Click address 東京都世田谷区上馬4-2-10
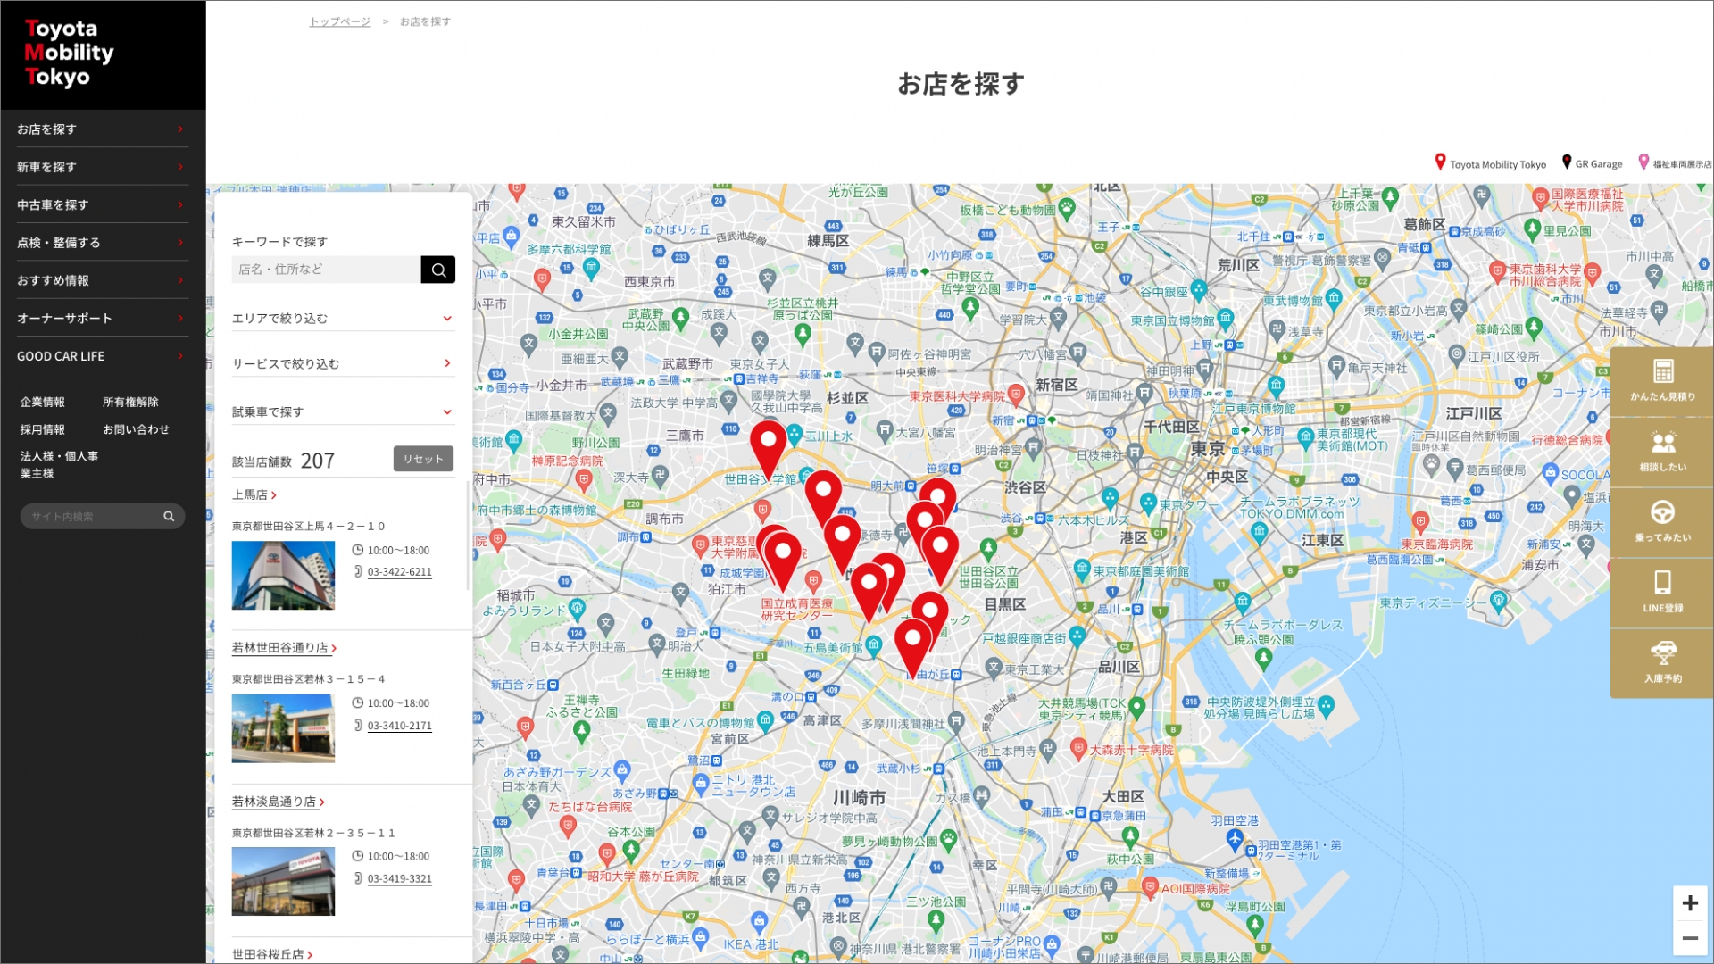 309,527
